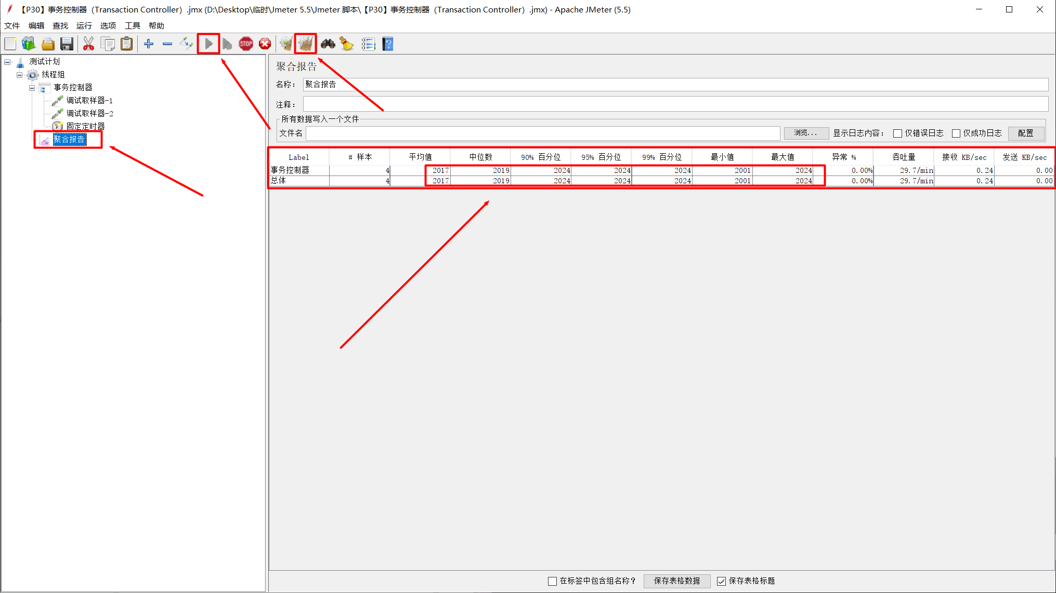Click the Cut scissors icon

89,44
